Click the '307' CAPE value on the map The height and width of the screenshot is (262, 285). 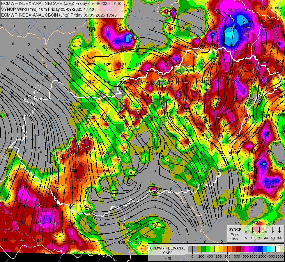(105, 242)
